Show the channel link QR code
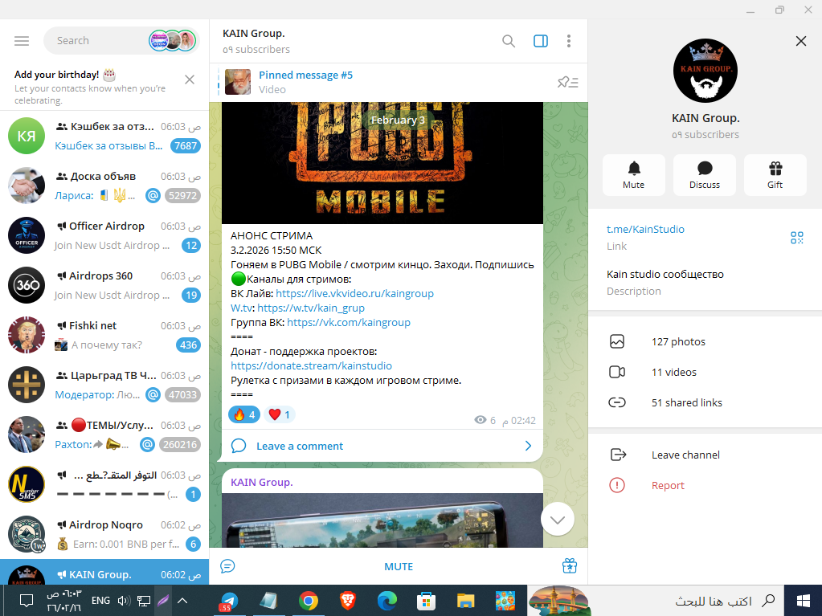The height and width of the screenshot is (616, 822). tap(797, 238)
